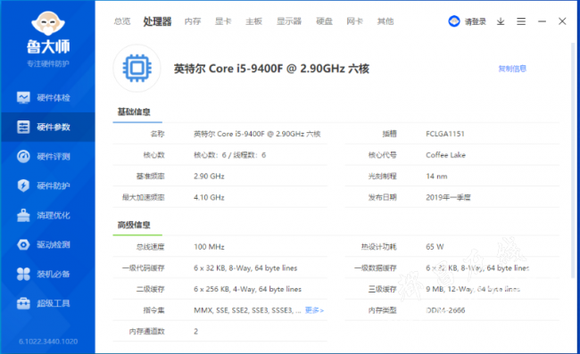
Task: Click the large CPU chip icon
Action: pos(137,68)
